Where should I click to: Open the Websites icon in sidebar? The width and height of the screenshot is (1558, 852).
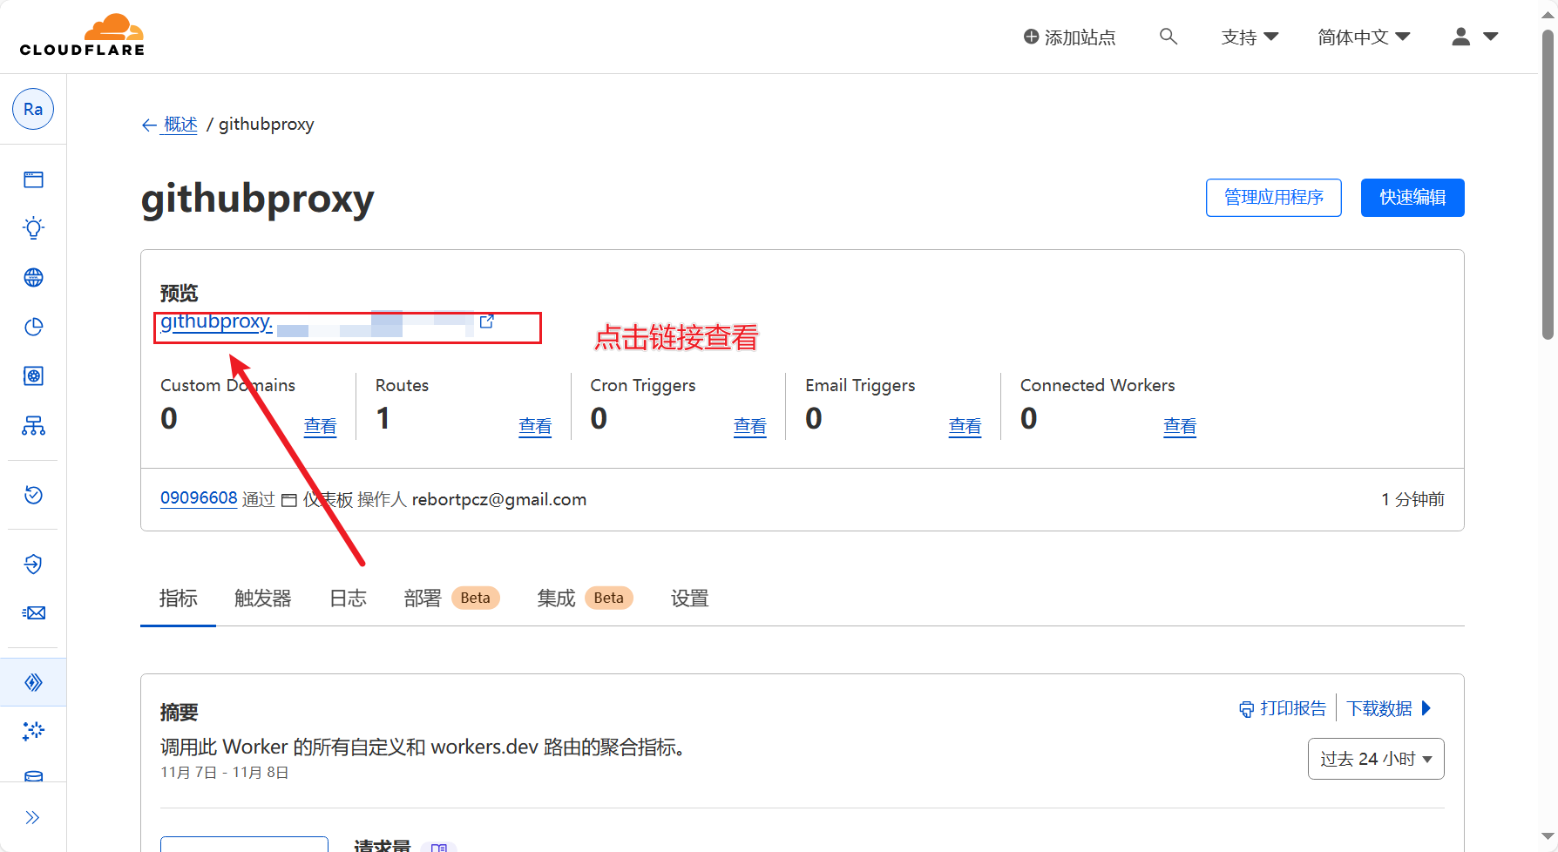tap(33, 179)
